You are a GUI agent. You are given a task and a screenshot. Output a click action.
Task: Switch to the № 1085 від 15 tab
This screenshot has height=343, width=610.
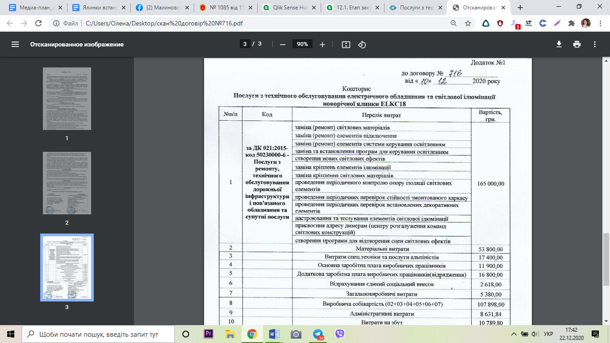point(226,8)
